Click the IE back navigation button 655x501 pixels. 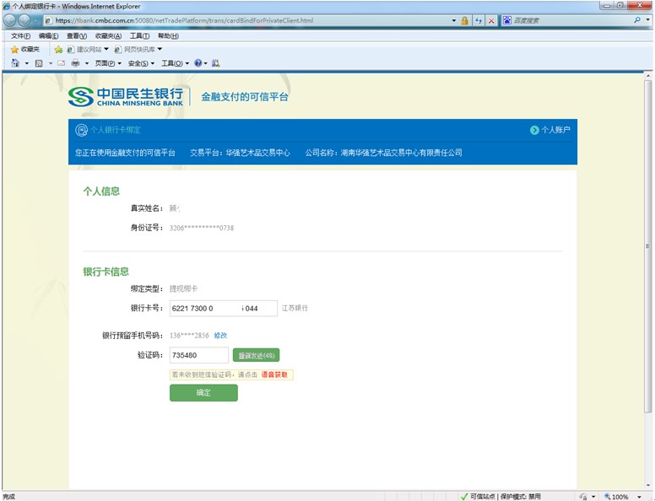(12, 20)
